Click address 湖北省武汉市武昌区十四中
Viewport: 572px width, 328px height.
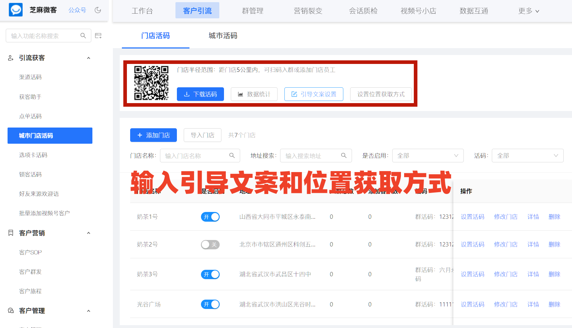(275, 274)
